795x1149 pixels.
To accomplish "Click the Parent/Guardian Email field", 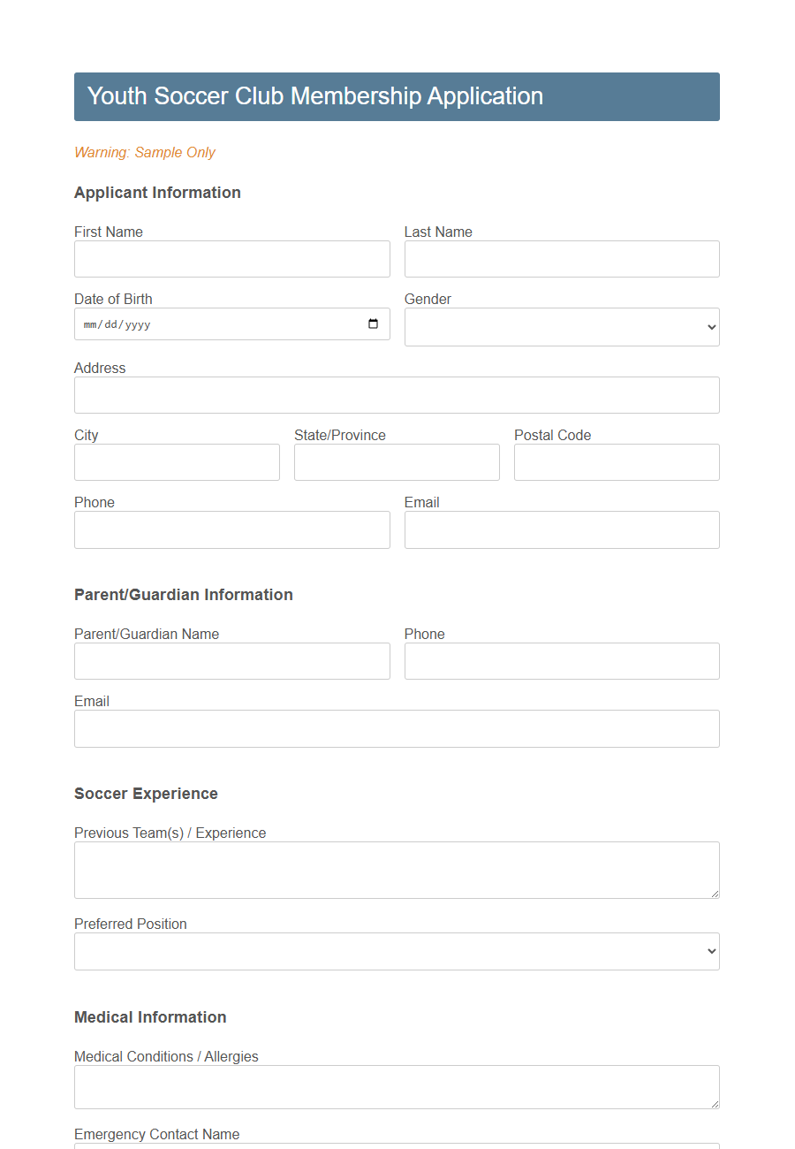I will [396, 728].
